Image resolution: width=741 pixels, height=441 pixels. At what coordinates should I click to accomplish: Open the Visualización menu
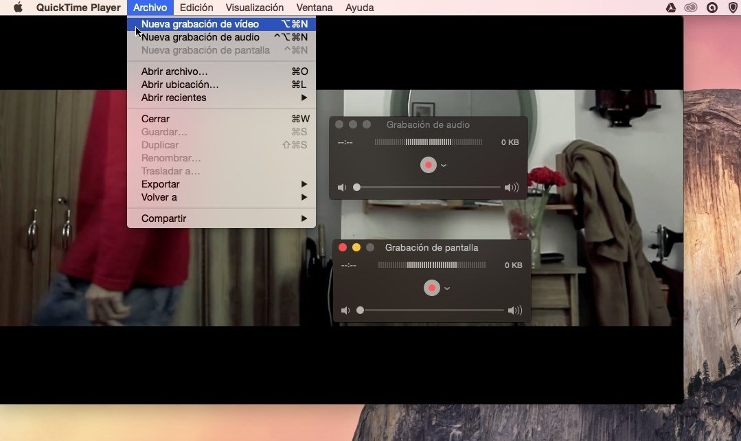pyautogui.click(x=255, y=8)
